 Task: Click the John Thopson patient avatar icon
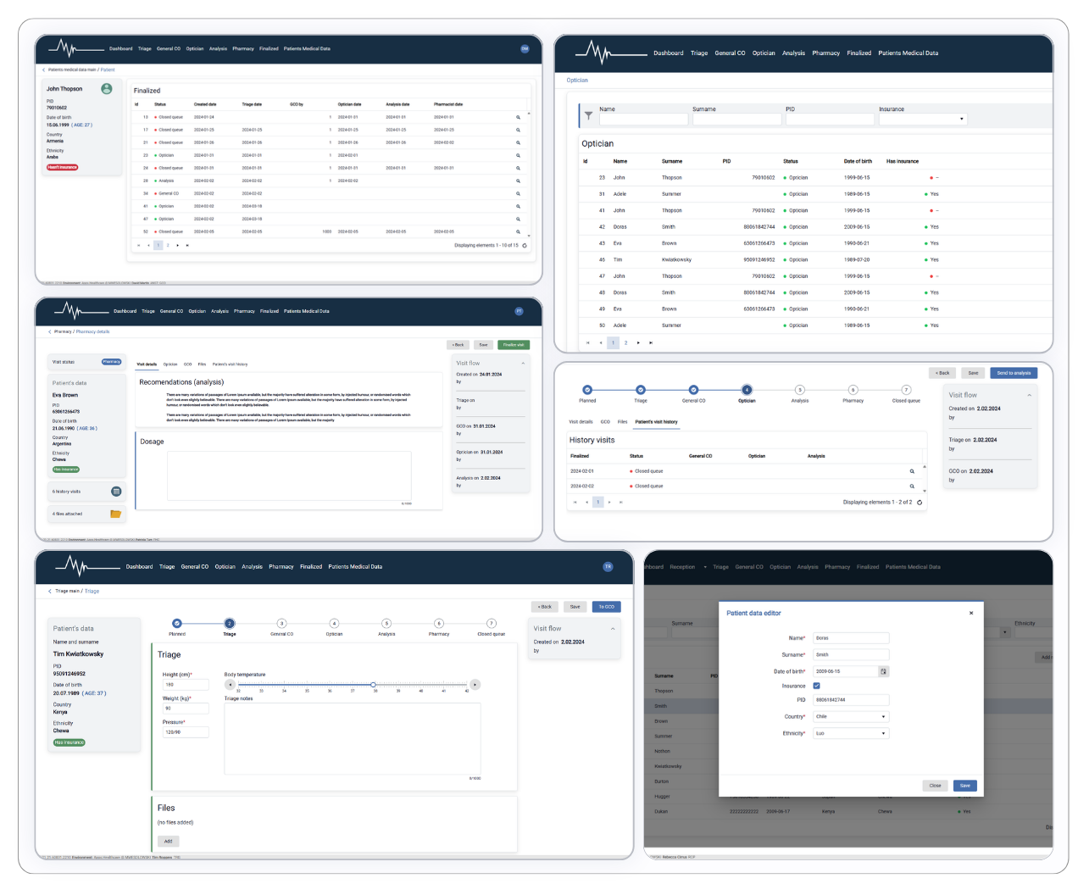107,88
